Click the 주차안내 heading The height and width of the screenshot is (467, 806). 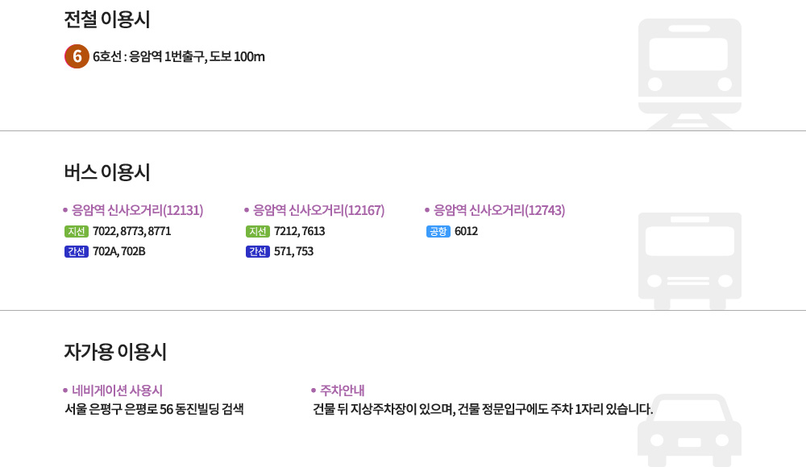point(343,391)
